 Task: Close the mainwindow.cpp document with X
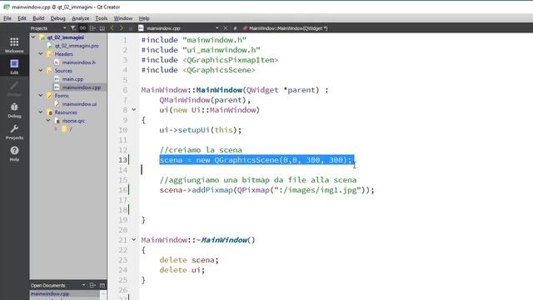(225, 28)
